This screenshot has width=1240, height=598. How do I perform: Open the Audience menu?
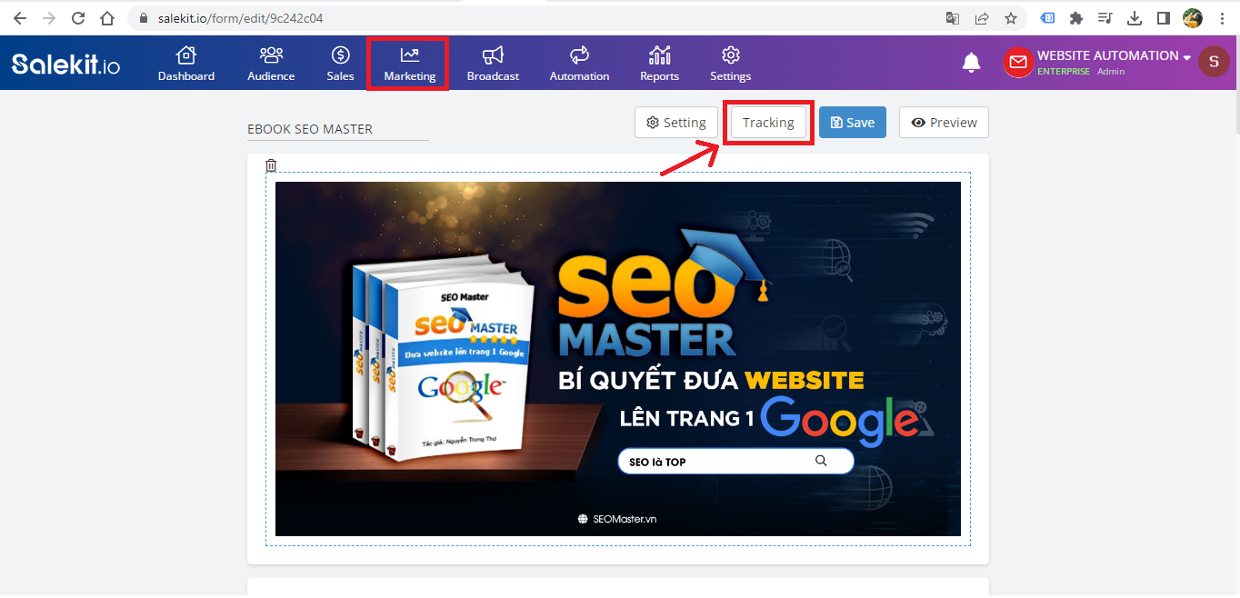point(271,64)
